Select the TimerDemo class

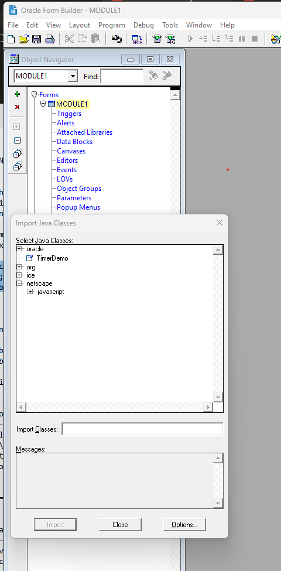click(52, 258)
